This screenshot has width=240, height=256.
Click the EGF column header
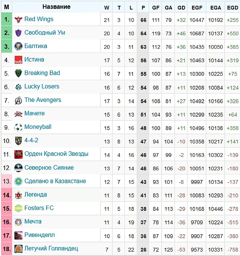197,8
